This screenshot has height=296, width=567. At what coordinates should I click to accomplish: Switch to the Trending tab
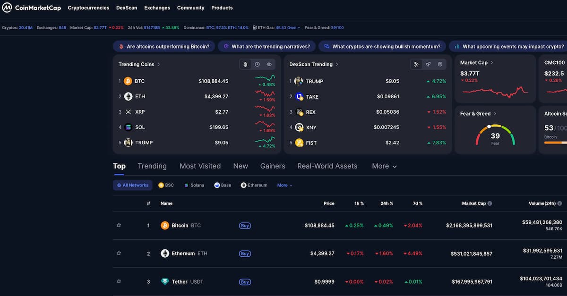pyautogui.click(x=152, y=166)
